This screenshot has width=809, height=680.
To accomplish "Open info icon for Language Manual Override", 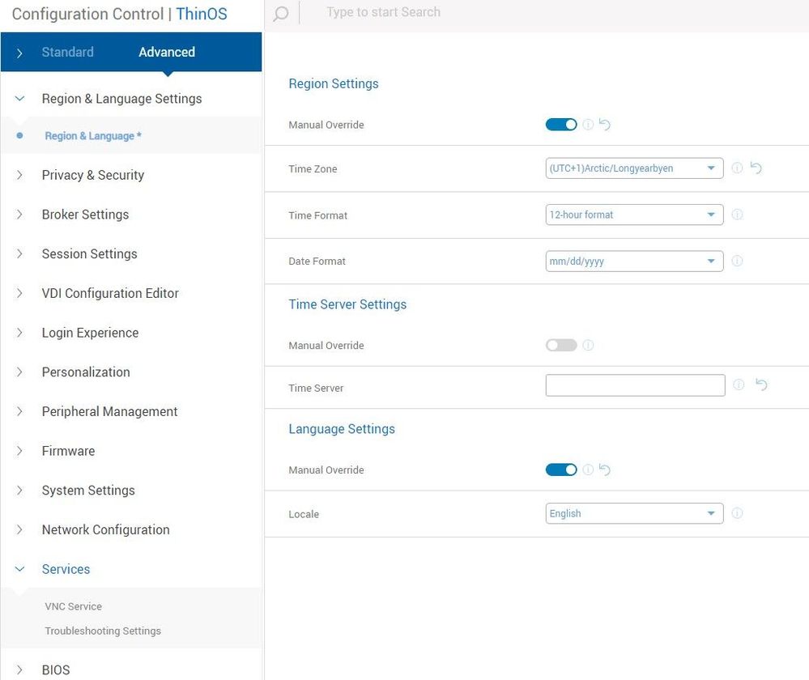I will (588, 470).
